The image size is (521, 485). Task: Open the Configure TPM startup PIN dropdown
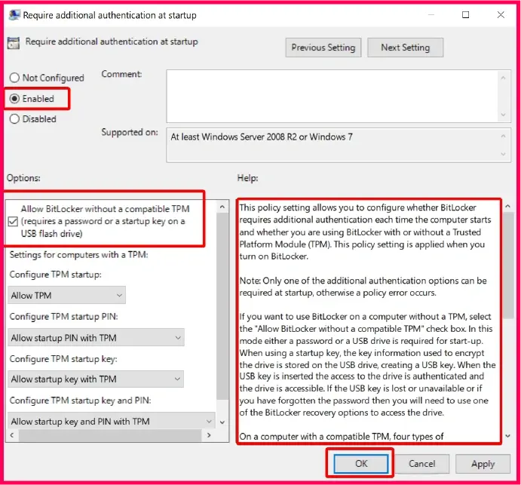[96, 338]
